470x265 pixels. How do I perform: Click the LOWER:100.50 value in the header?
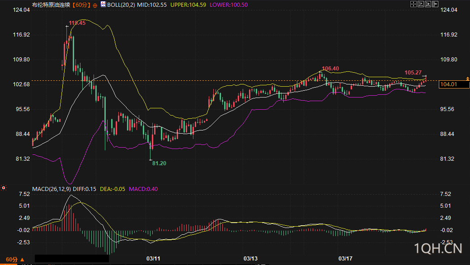point(229,5)
